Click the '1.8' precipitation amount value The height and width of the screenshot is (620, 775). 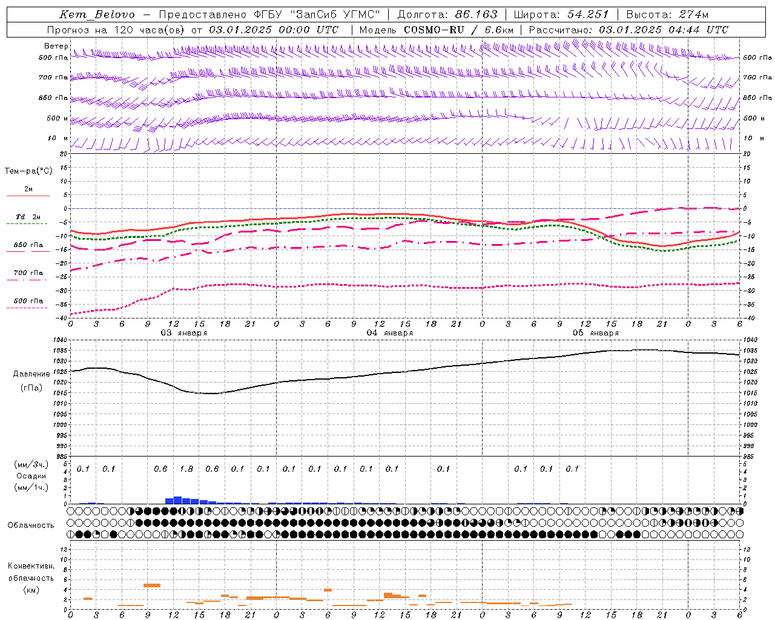pyautogui.click(x=186, y=469)
